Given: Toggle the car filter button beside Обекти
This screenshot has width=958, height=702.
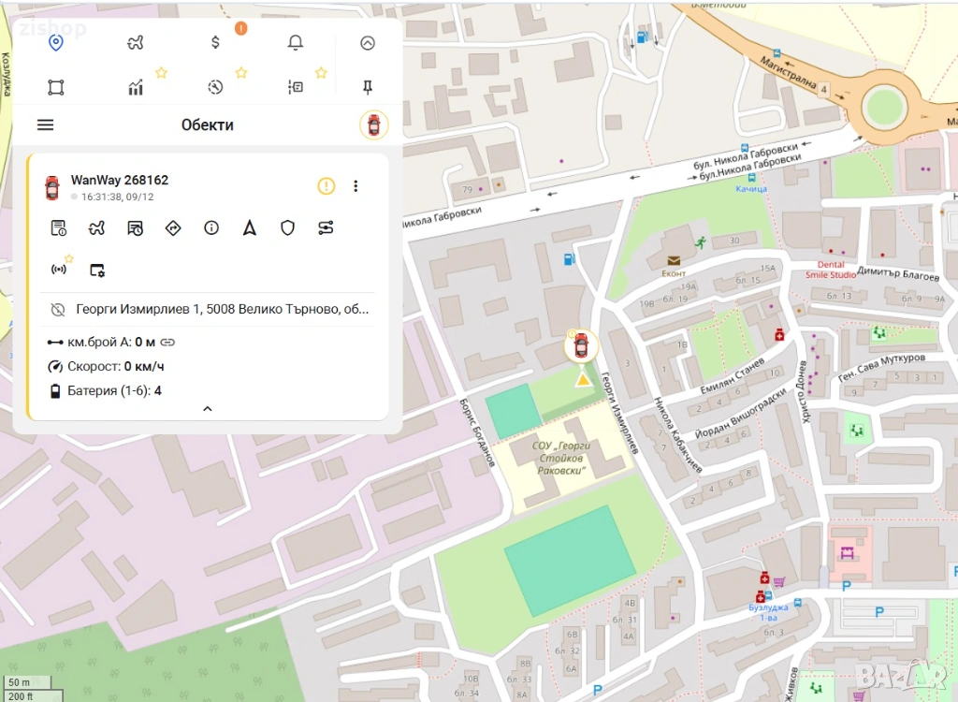Looking at the screenshot, I should coord(373,125).
